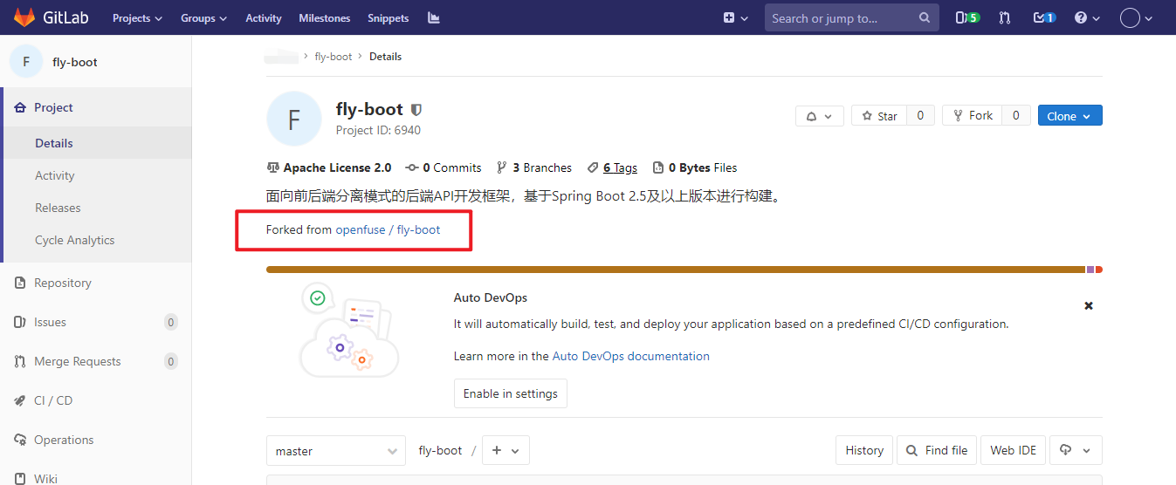Click the GitLab fox logo
Image resolution: width=1176 pixels, height=485 pixels.
(24, 17)
